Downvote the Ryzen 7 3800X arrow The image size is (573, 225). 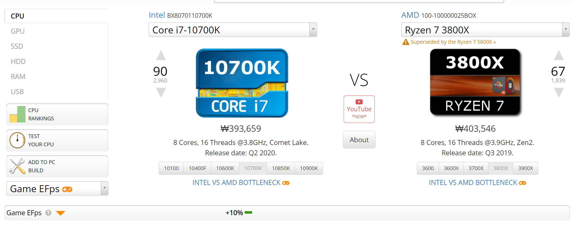click(559, 92)
